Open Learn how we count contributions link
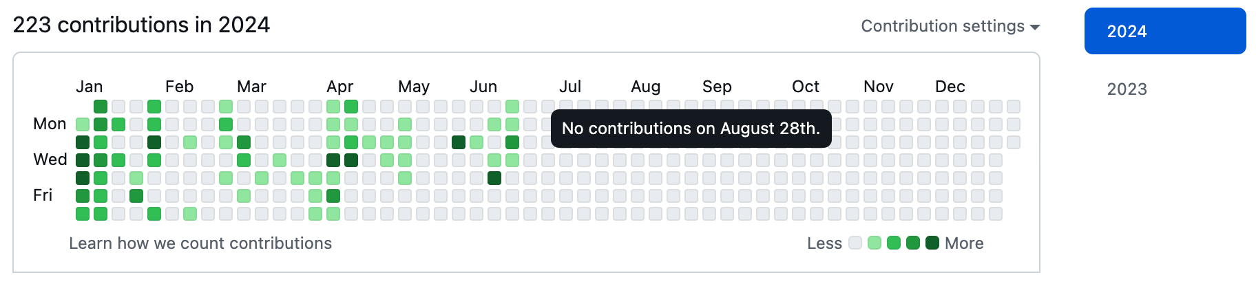Image resolution: width=1256 pixels, height=286 pixels. pyautogui.click(x=200, y=243)
